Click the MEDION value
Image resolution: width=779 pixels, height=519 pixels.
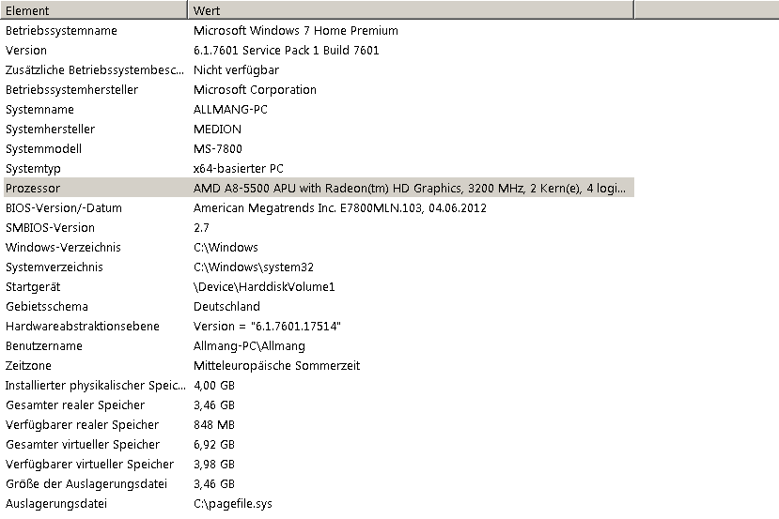click(x=217, y=129)
